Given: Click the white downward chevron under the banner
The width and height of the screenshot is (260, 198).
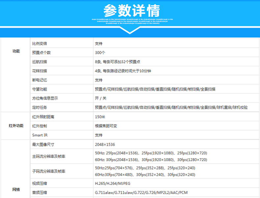Looking at the screenshot, I should pos(130,30).
